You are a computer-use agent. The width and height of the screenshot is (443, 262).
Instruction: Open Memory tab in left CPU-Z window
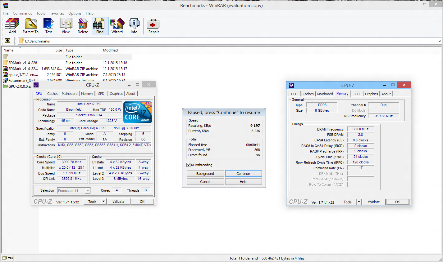[87, 94]
